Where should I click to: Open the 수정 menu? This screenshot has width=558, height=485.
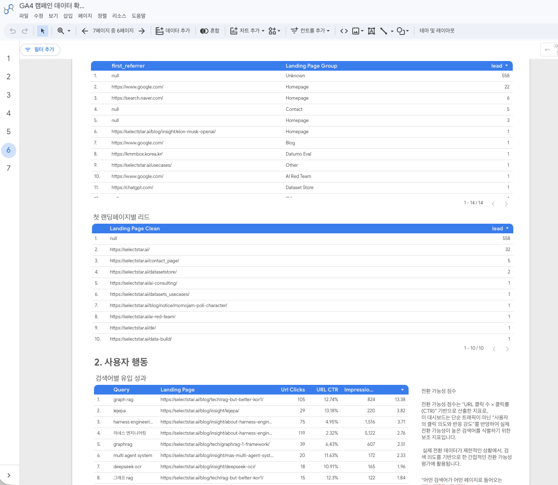(x=39, y=16)
